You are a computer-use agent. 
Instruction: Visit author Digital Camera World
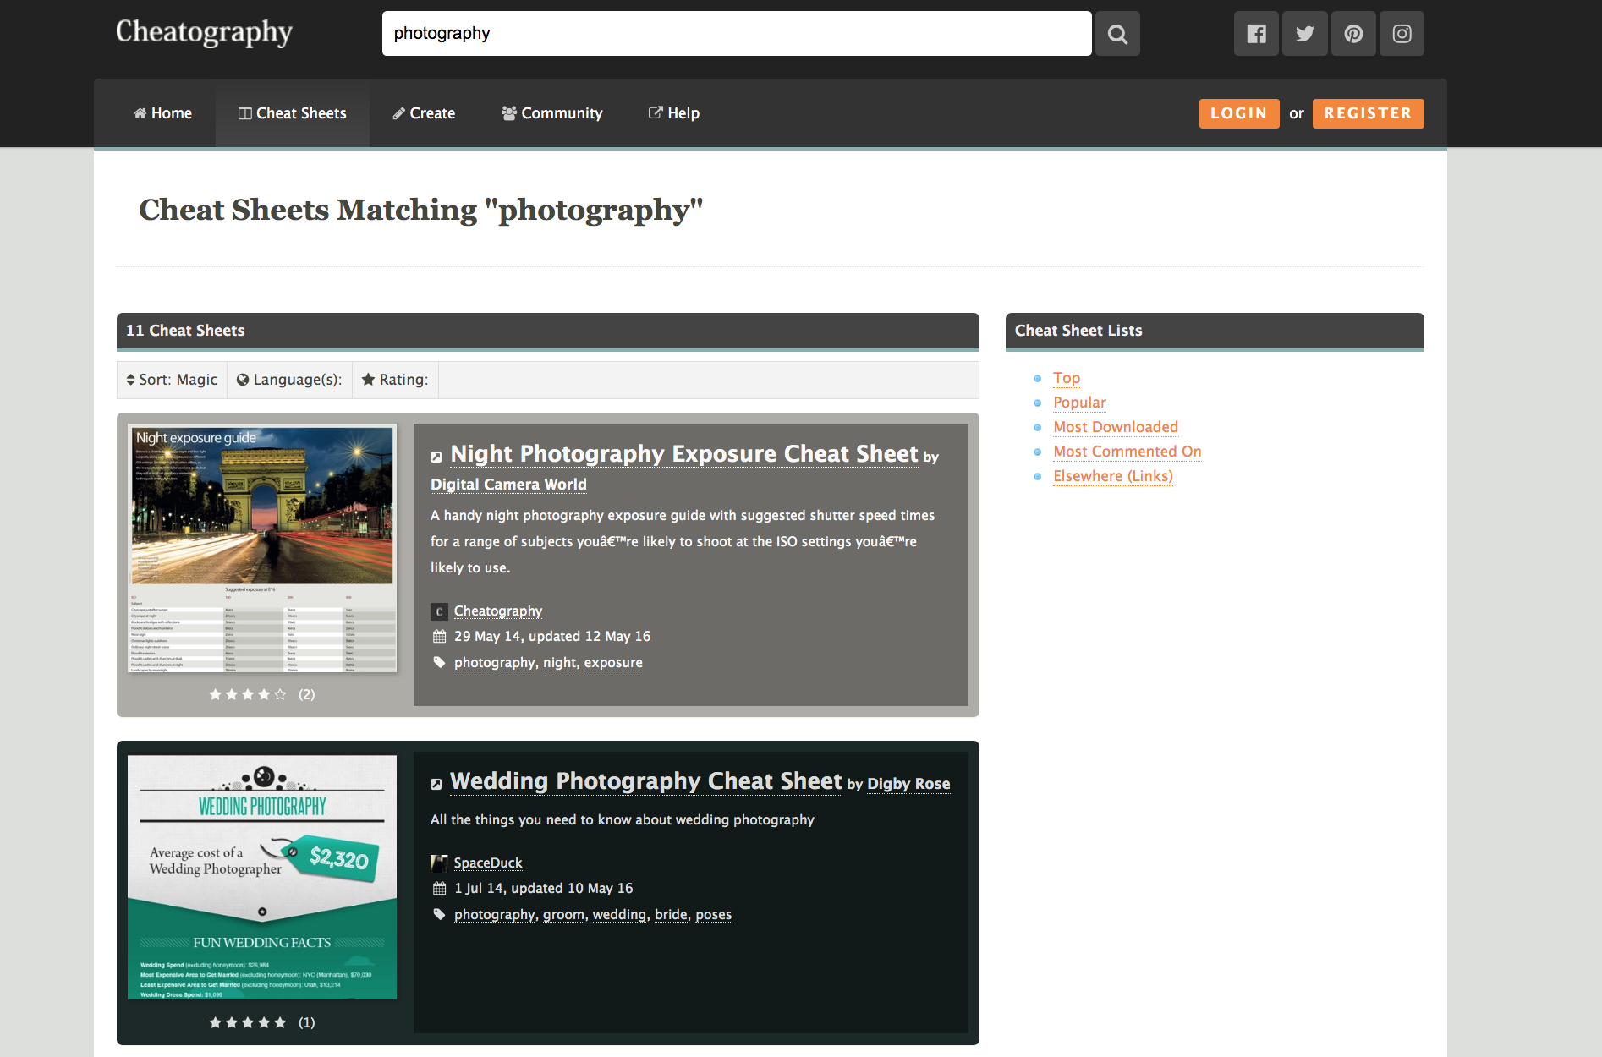click(508, 485)
